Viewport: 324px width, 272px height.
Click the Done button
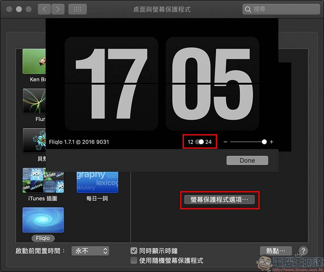pyautogui.click(x=247, y=160)
